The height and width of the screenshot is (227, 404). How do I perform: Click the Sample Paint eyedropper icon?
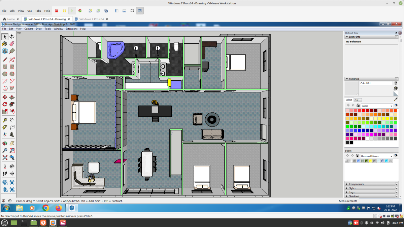pos(396,100)
